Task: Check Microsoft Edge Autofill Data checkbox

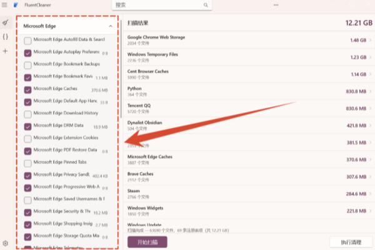Action: (x=27, y=41)
